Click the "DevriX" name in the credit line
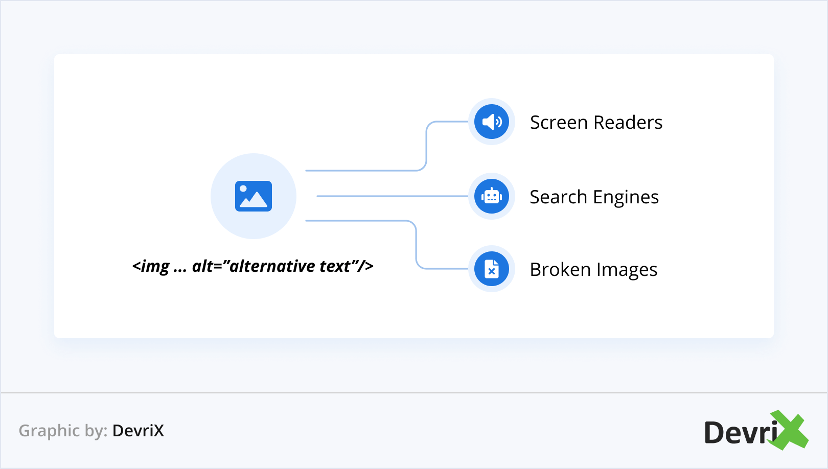The height and width of the screenshot is (469, 828). tap(138, 431)
